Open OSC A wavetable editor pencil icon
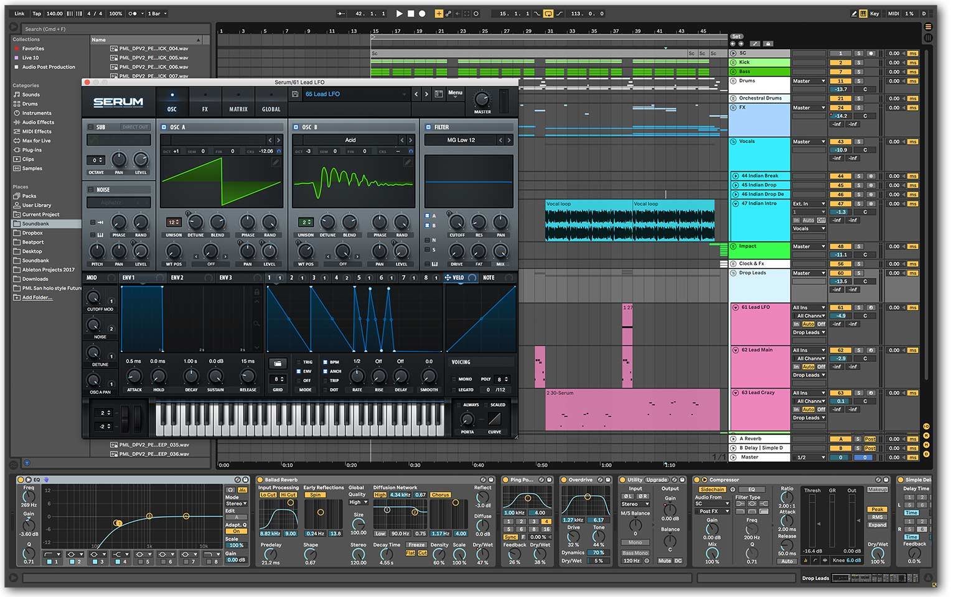Image resolution: width=956 pixels, height=597 pixels. [x=276, y=162]
